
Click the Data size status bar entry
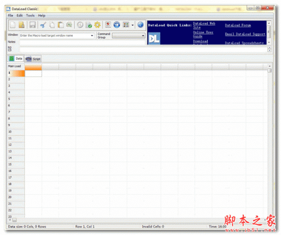[27, 227]
